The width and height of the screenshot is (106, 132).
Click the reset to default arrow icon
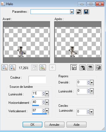coord(79,12)
